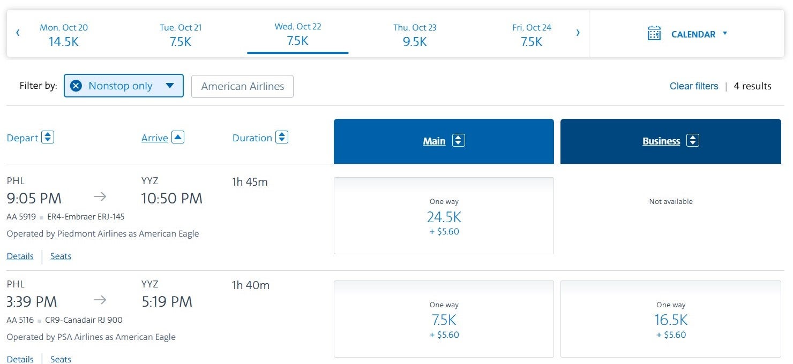This screenshot has height=364, width=793.
Task: Remove Nonstop only filter with X icon
Action: click(x=76, y=86)
